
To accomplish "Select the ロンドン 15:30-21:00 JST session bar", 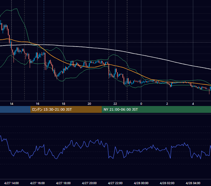I will point(66,109).
